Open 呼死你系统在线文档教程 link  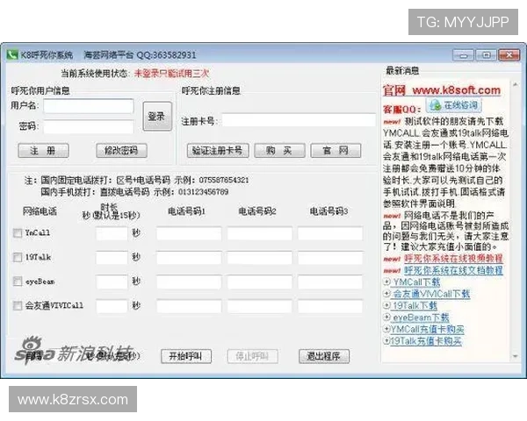(453, 270)
